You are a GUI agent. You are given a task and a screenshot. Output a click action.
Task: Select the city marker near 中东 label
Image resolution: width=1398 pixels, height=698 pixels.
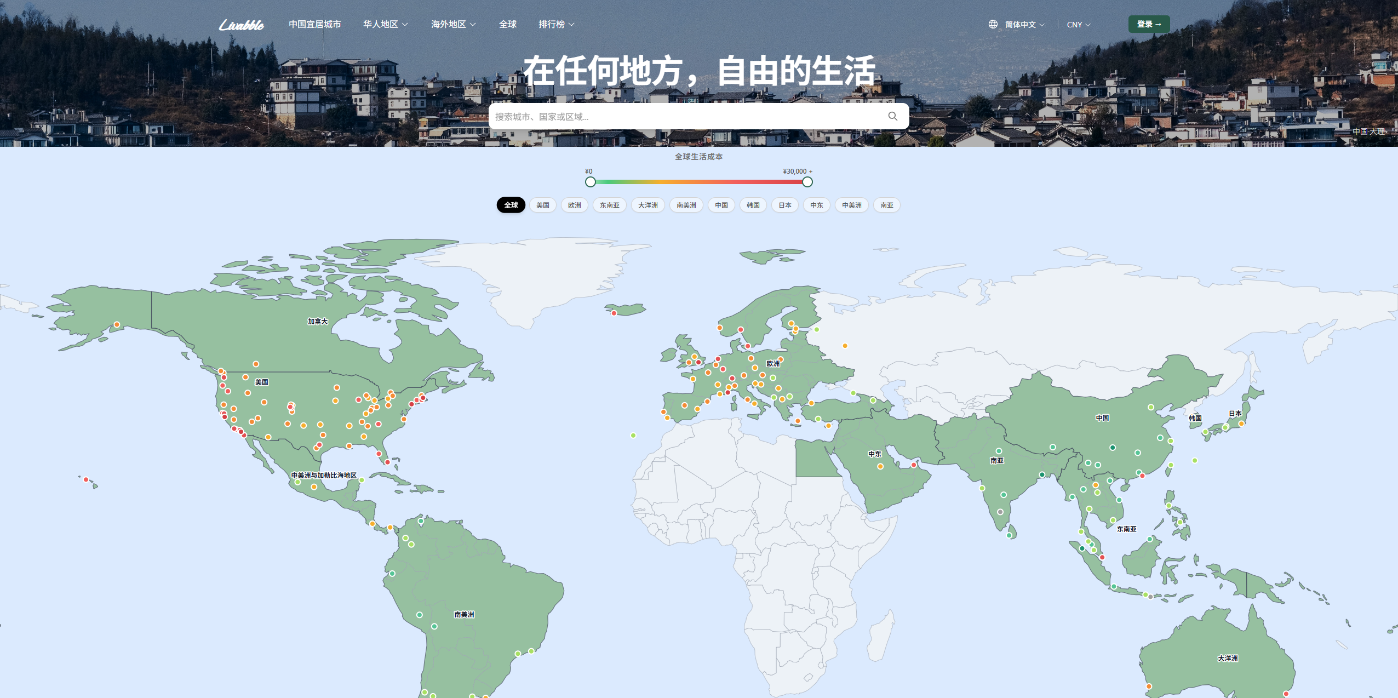[880, 467]
